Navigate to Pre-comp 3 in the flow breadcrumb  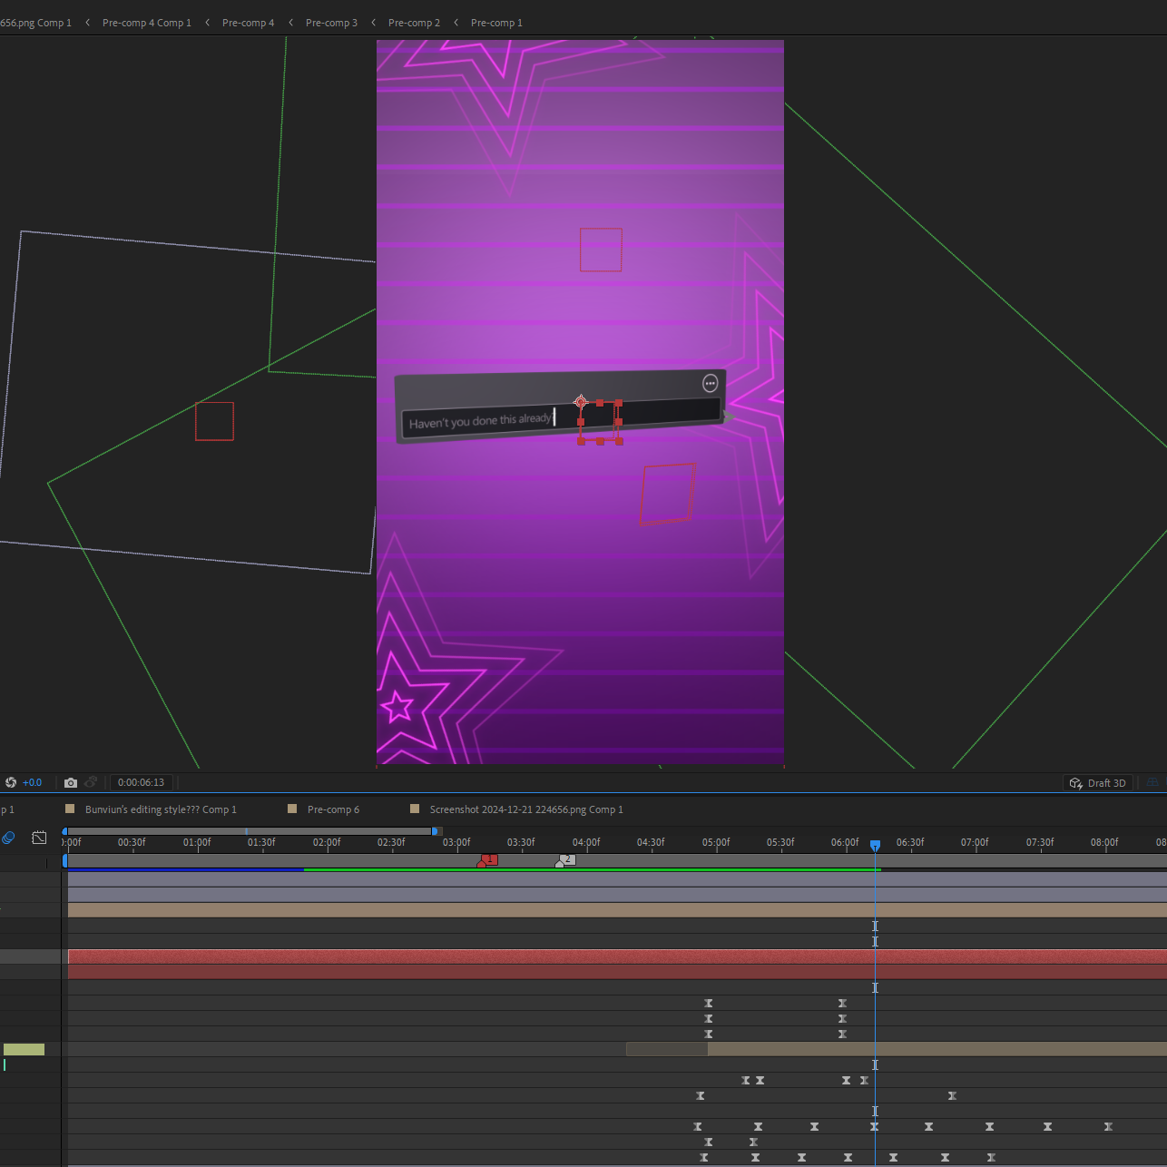pos(331,23)
